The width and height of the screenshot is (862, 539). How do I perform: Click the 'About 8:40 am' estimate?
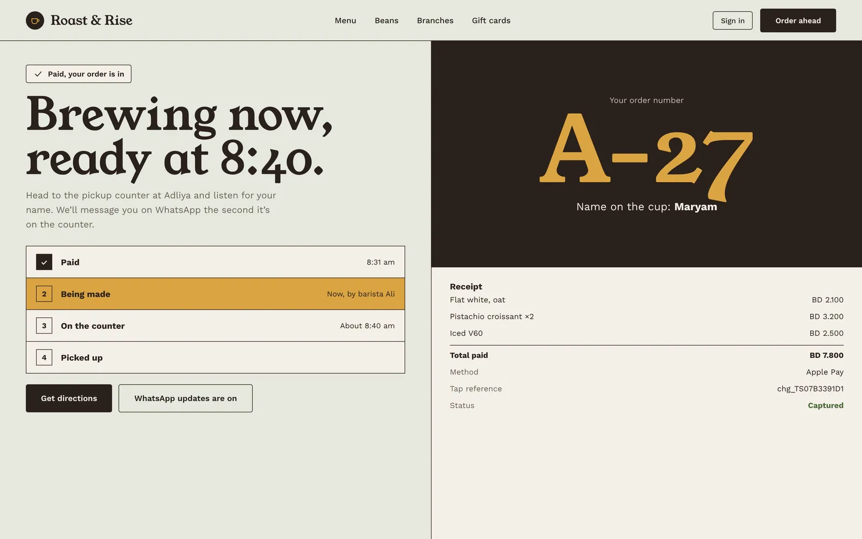[367, 326]
